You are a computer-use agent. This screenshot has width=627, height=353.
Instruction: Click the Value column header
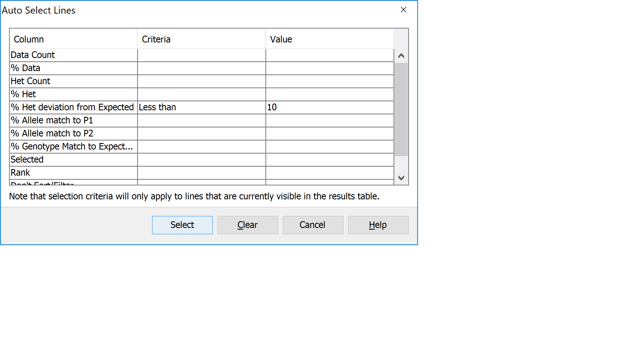pos(330,39)
